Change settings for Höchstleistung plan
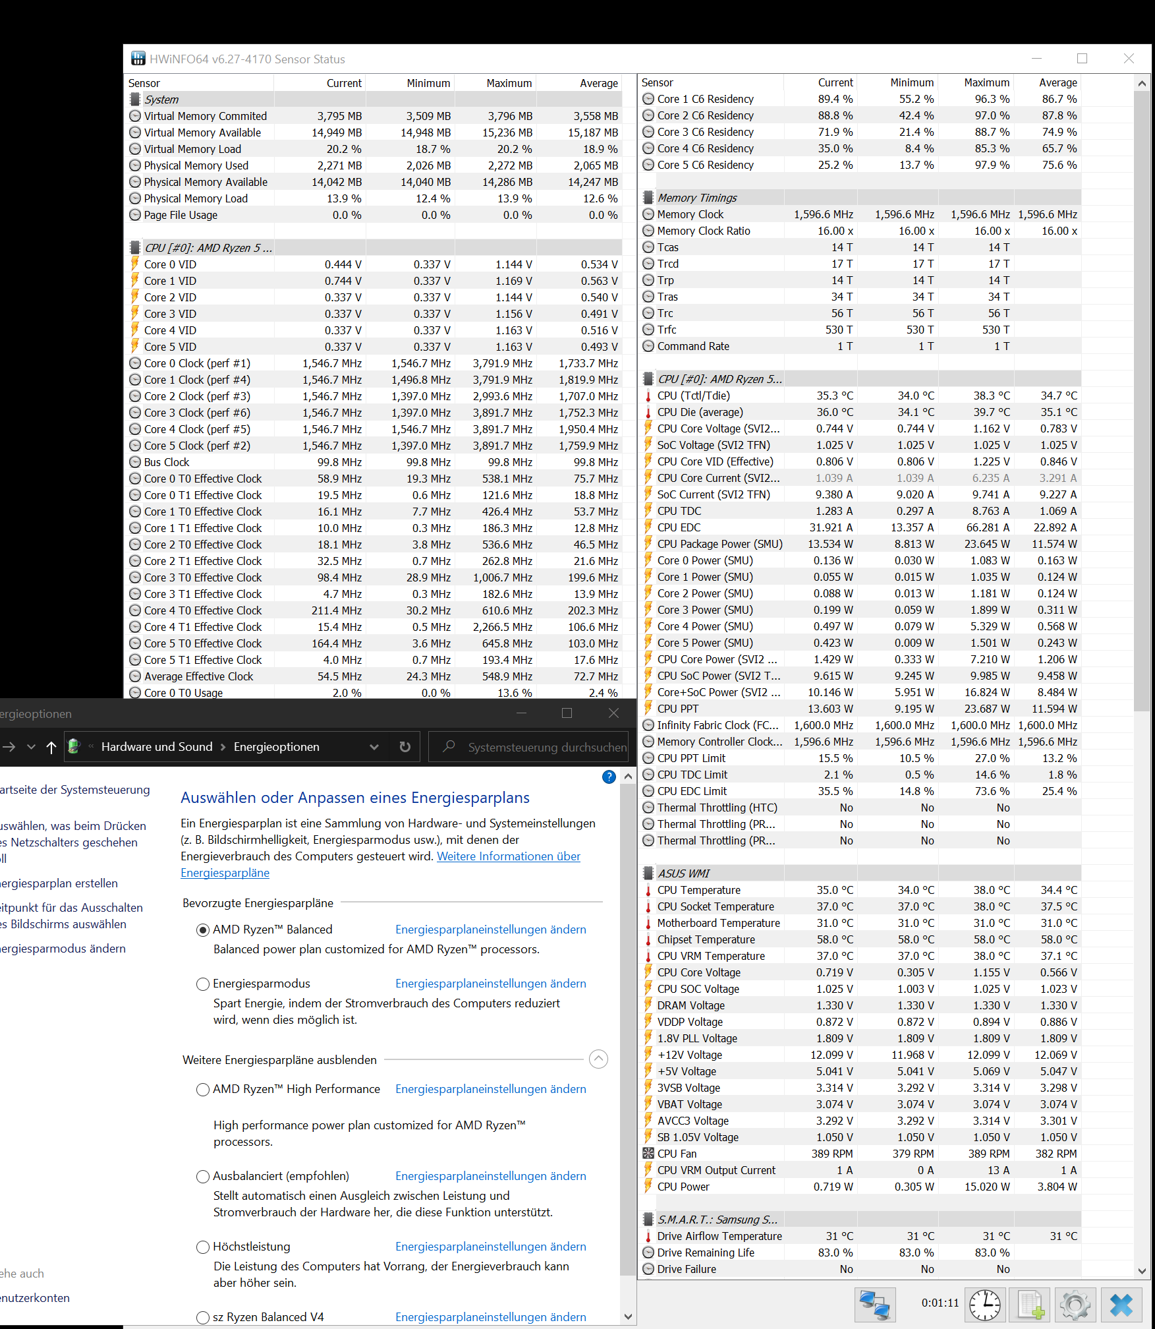 pos(491,1247)
